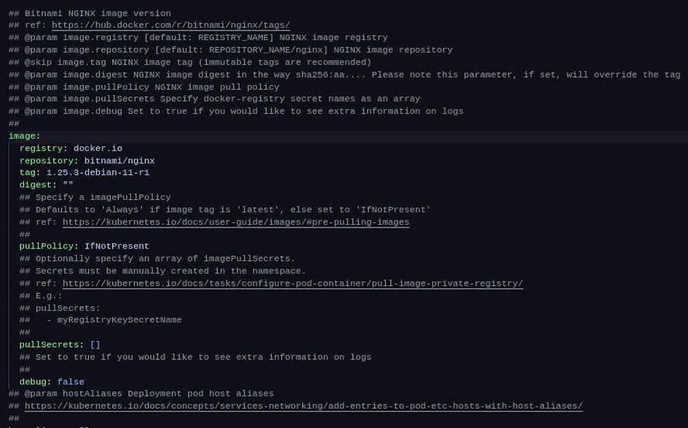Open the hub.docker.com bitnami nginx tags link
The width and height of the screenshot is (688, 428).
[x=171, y=26]
